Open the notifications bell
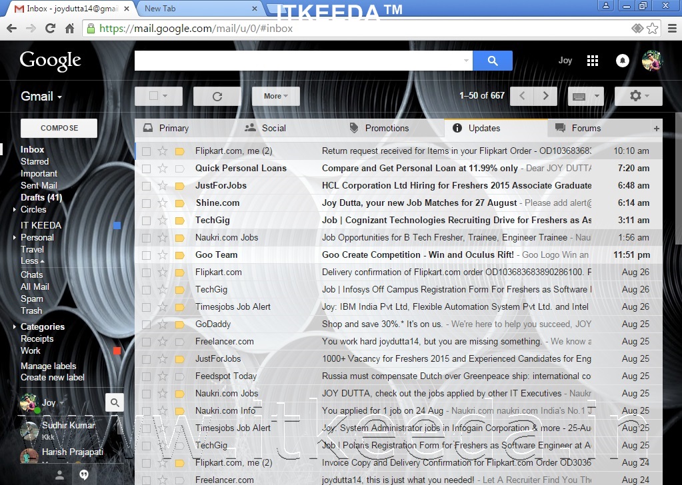Image resolution: width=682 pixels, height=485 pixels. (623, 61)
